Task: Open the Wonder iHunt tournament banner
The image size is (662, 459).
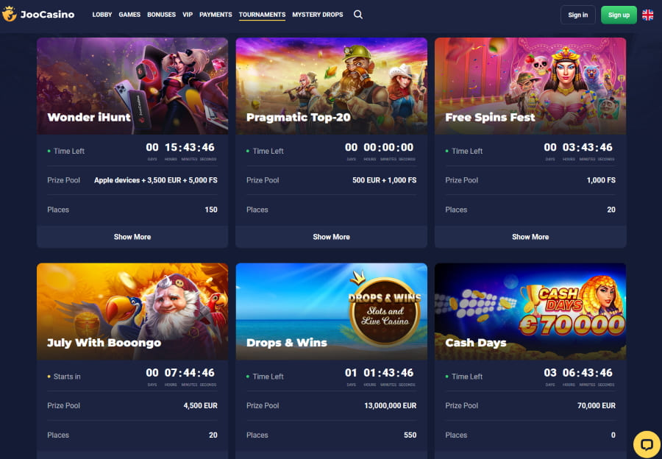Action: pos(132,86)
